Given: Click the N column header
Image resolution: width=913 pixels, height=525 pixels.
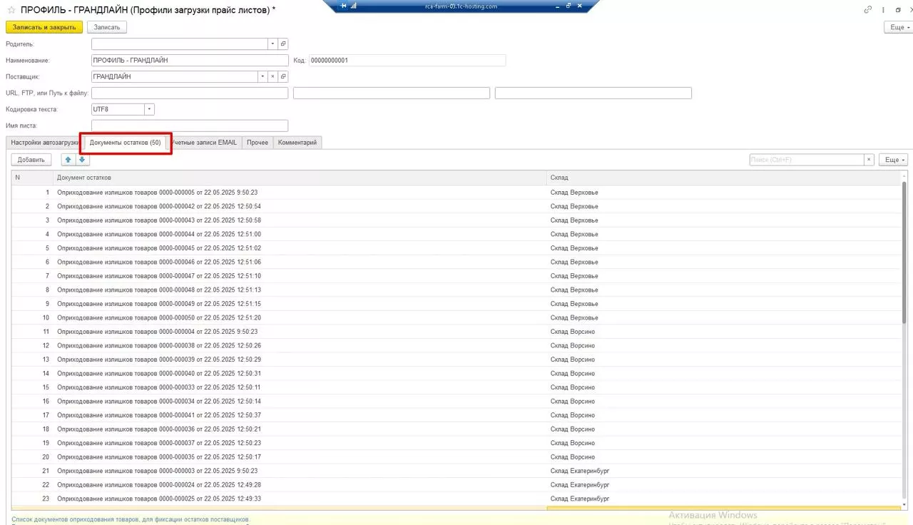Looking at the screenshot, I should [32, 178].
